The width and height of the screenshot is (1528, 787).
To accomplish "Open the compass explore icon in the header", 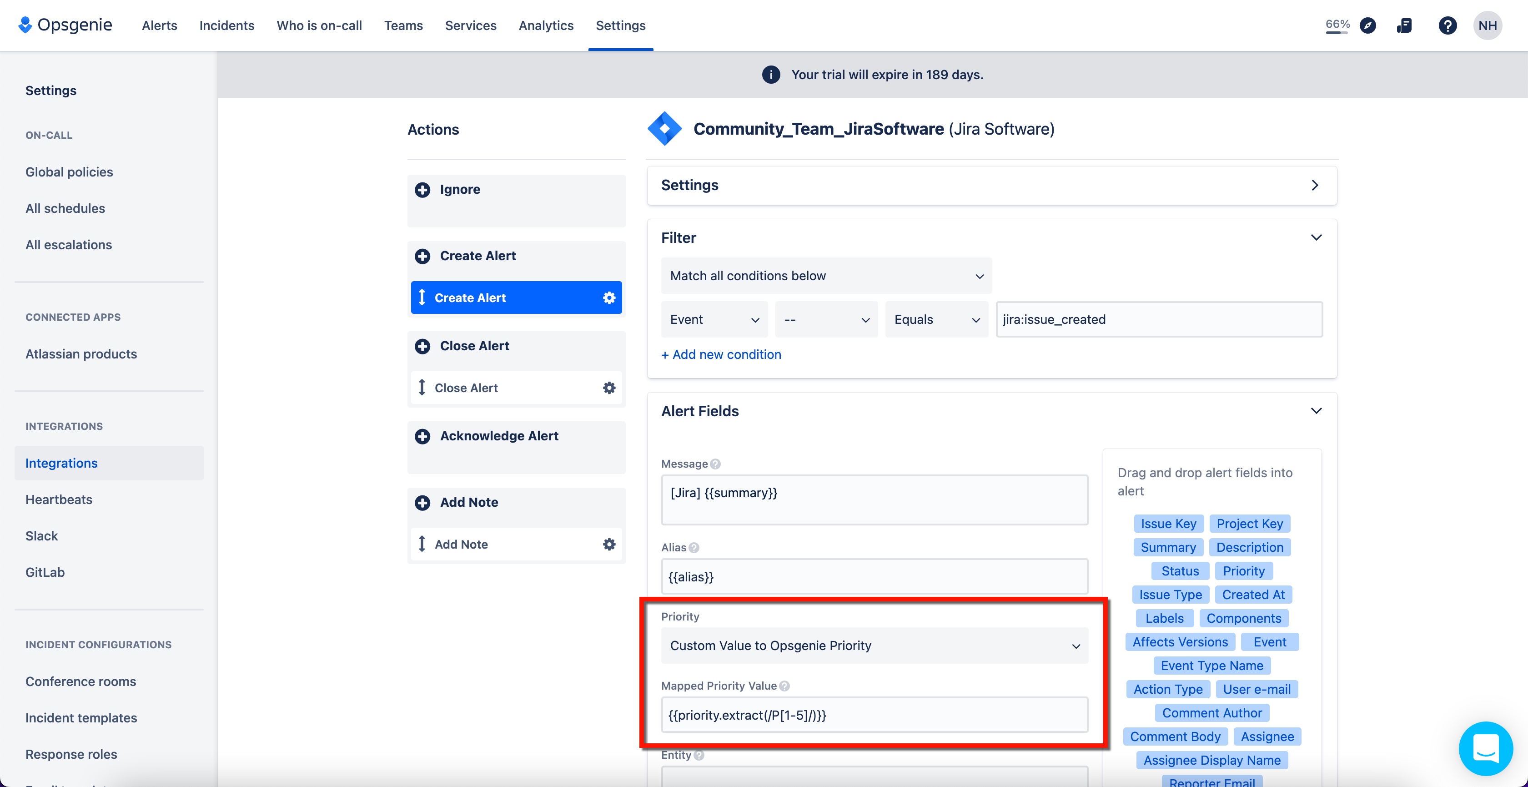I will tap(1368, 25).
